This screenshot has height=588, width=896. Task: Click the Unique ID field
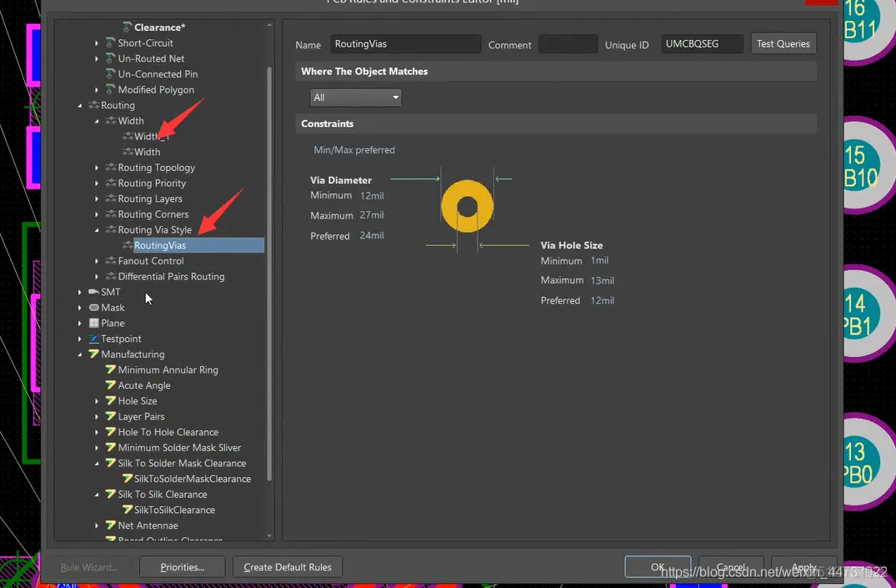(x=703, y=44)
